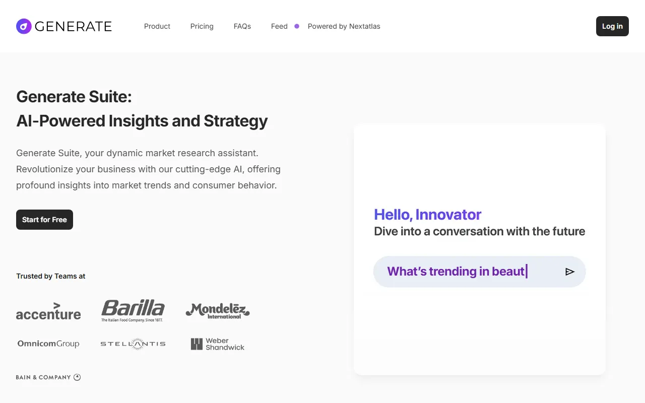Click the OmnicomGroup company logo

coord(48,343)
